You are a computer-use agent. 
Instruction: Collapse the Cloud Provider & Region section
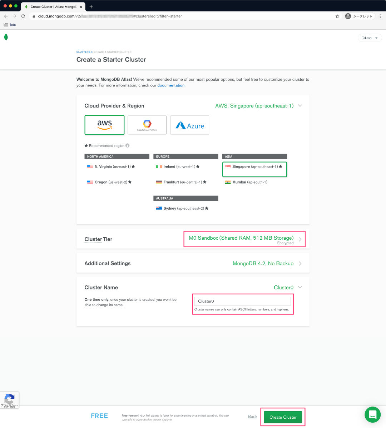pyautogui.click(x=300, y=106)
